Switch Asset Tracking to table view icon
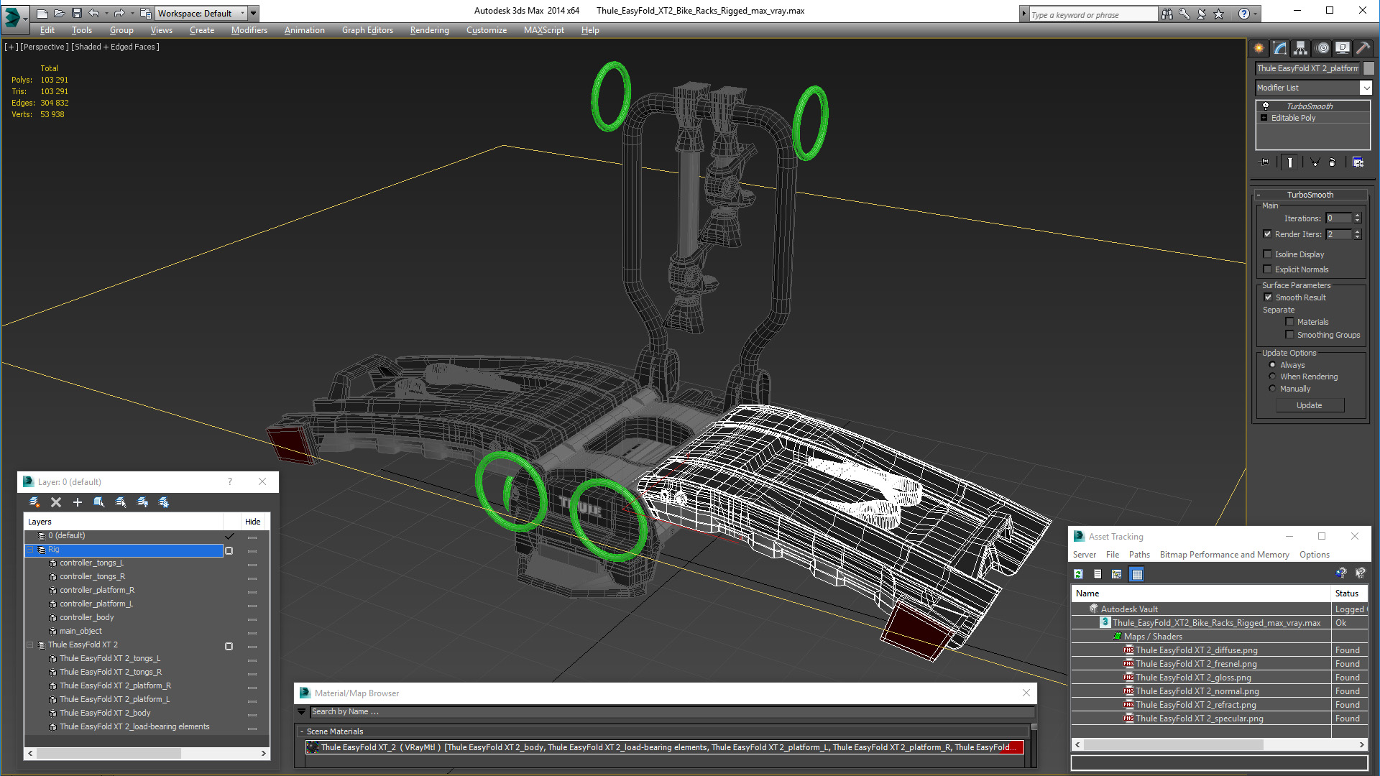This screenshot has height=776, width=1380. pos(1136,574)
